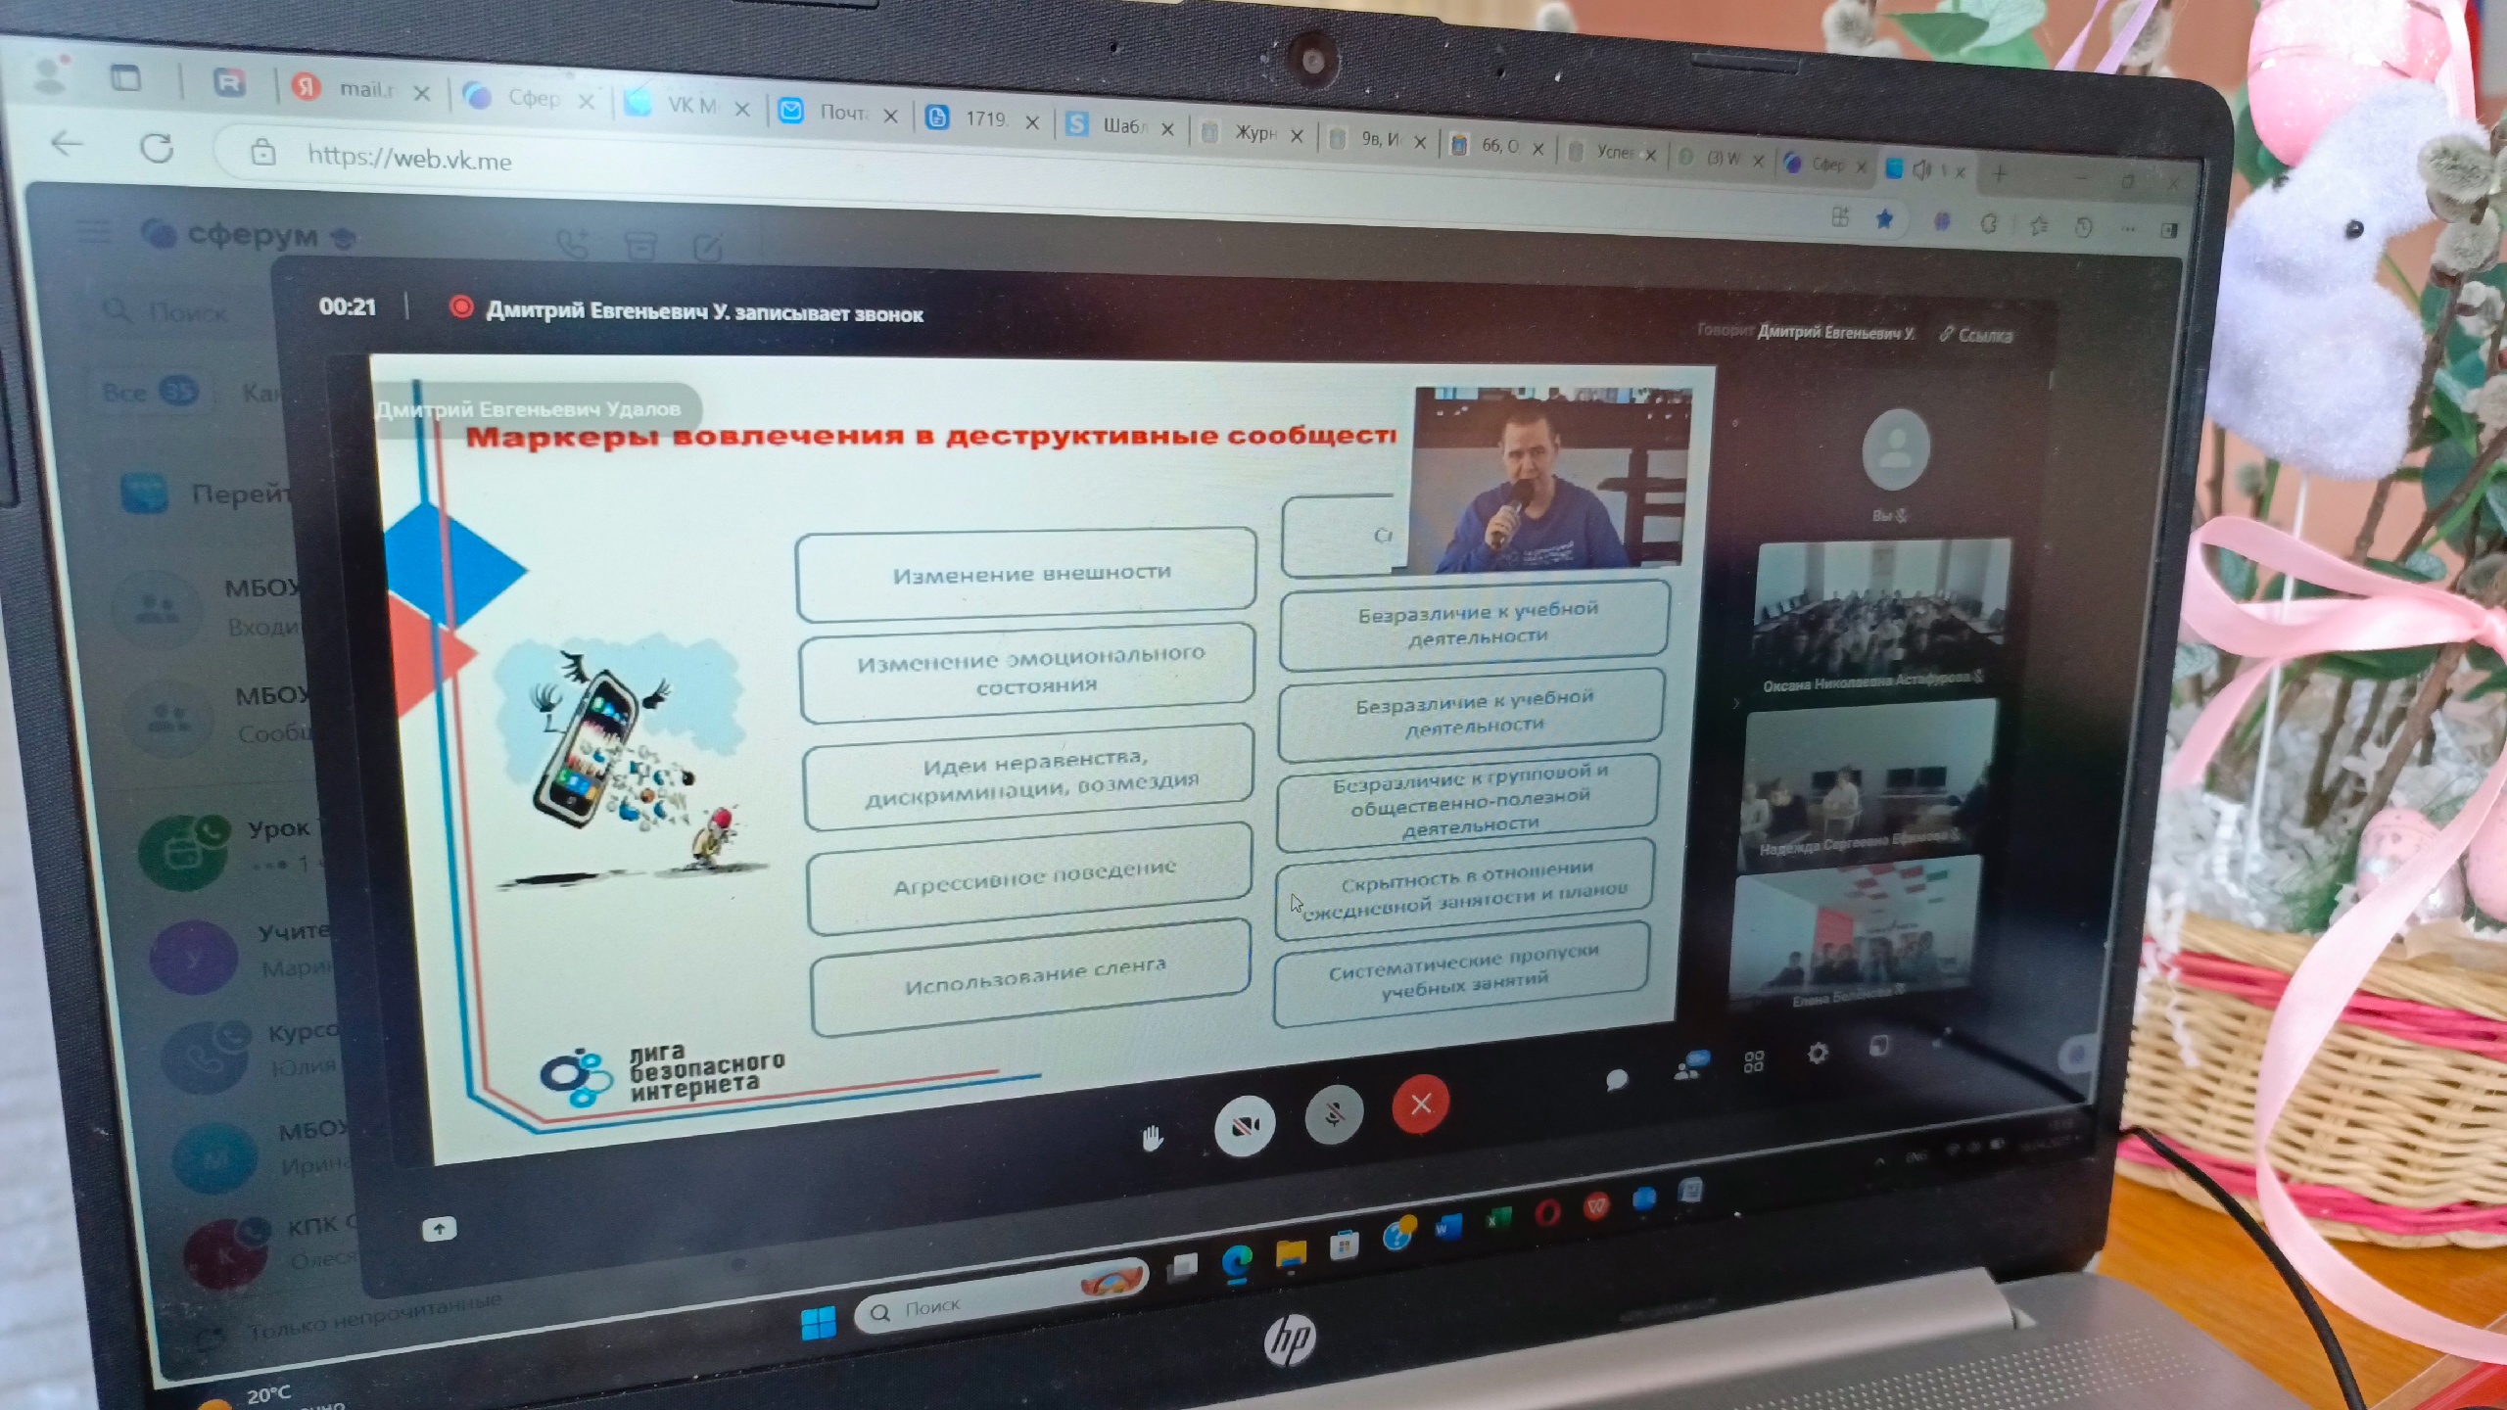Image resolution: width=2507 pixels, height=1410 pixels.
Task: Open the Sferum hamburger menu
Action: click(x=94, y=232)
